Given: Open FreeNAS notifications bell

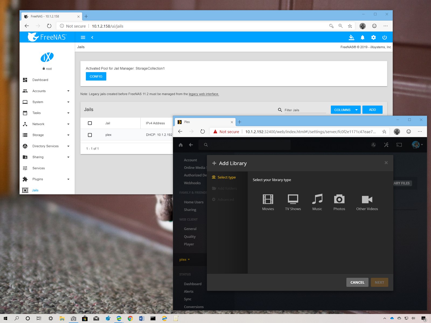Looking at the screenshot, I should 363,37.
